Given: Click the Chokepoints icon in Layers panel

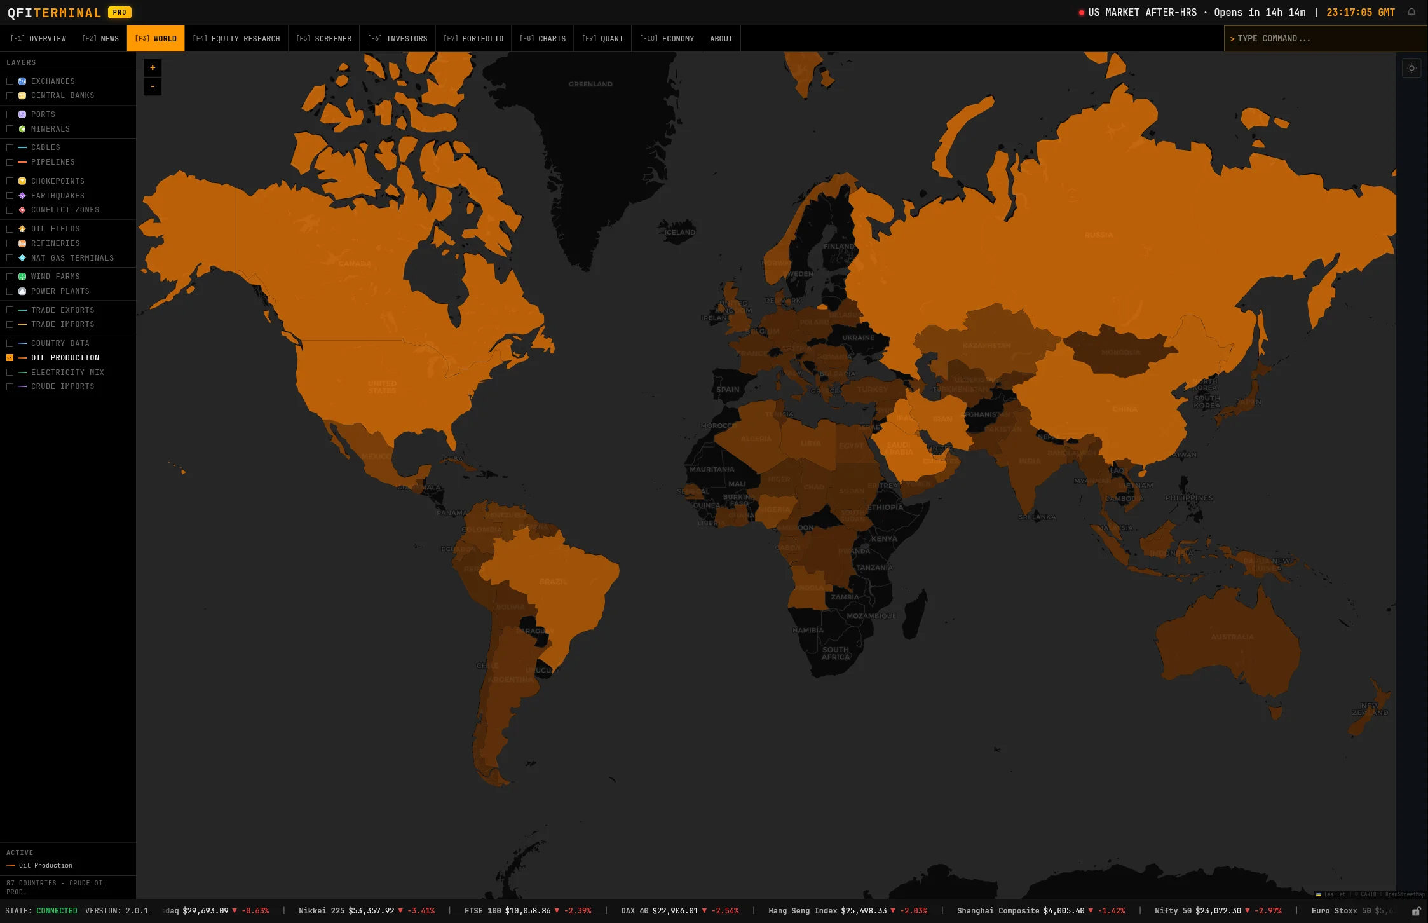Looking at the screenshot, I should click(22, 181).
